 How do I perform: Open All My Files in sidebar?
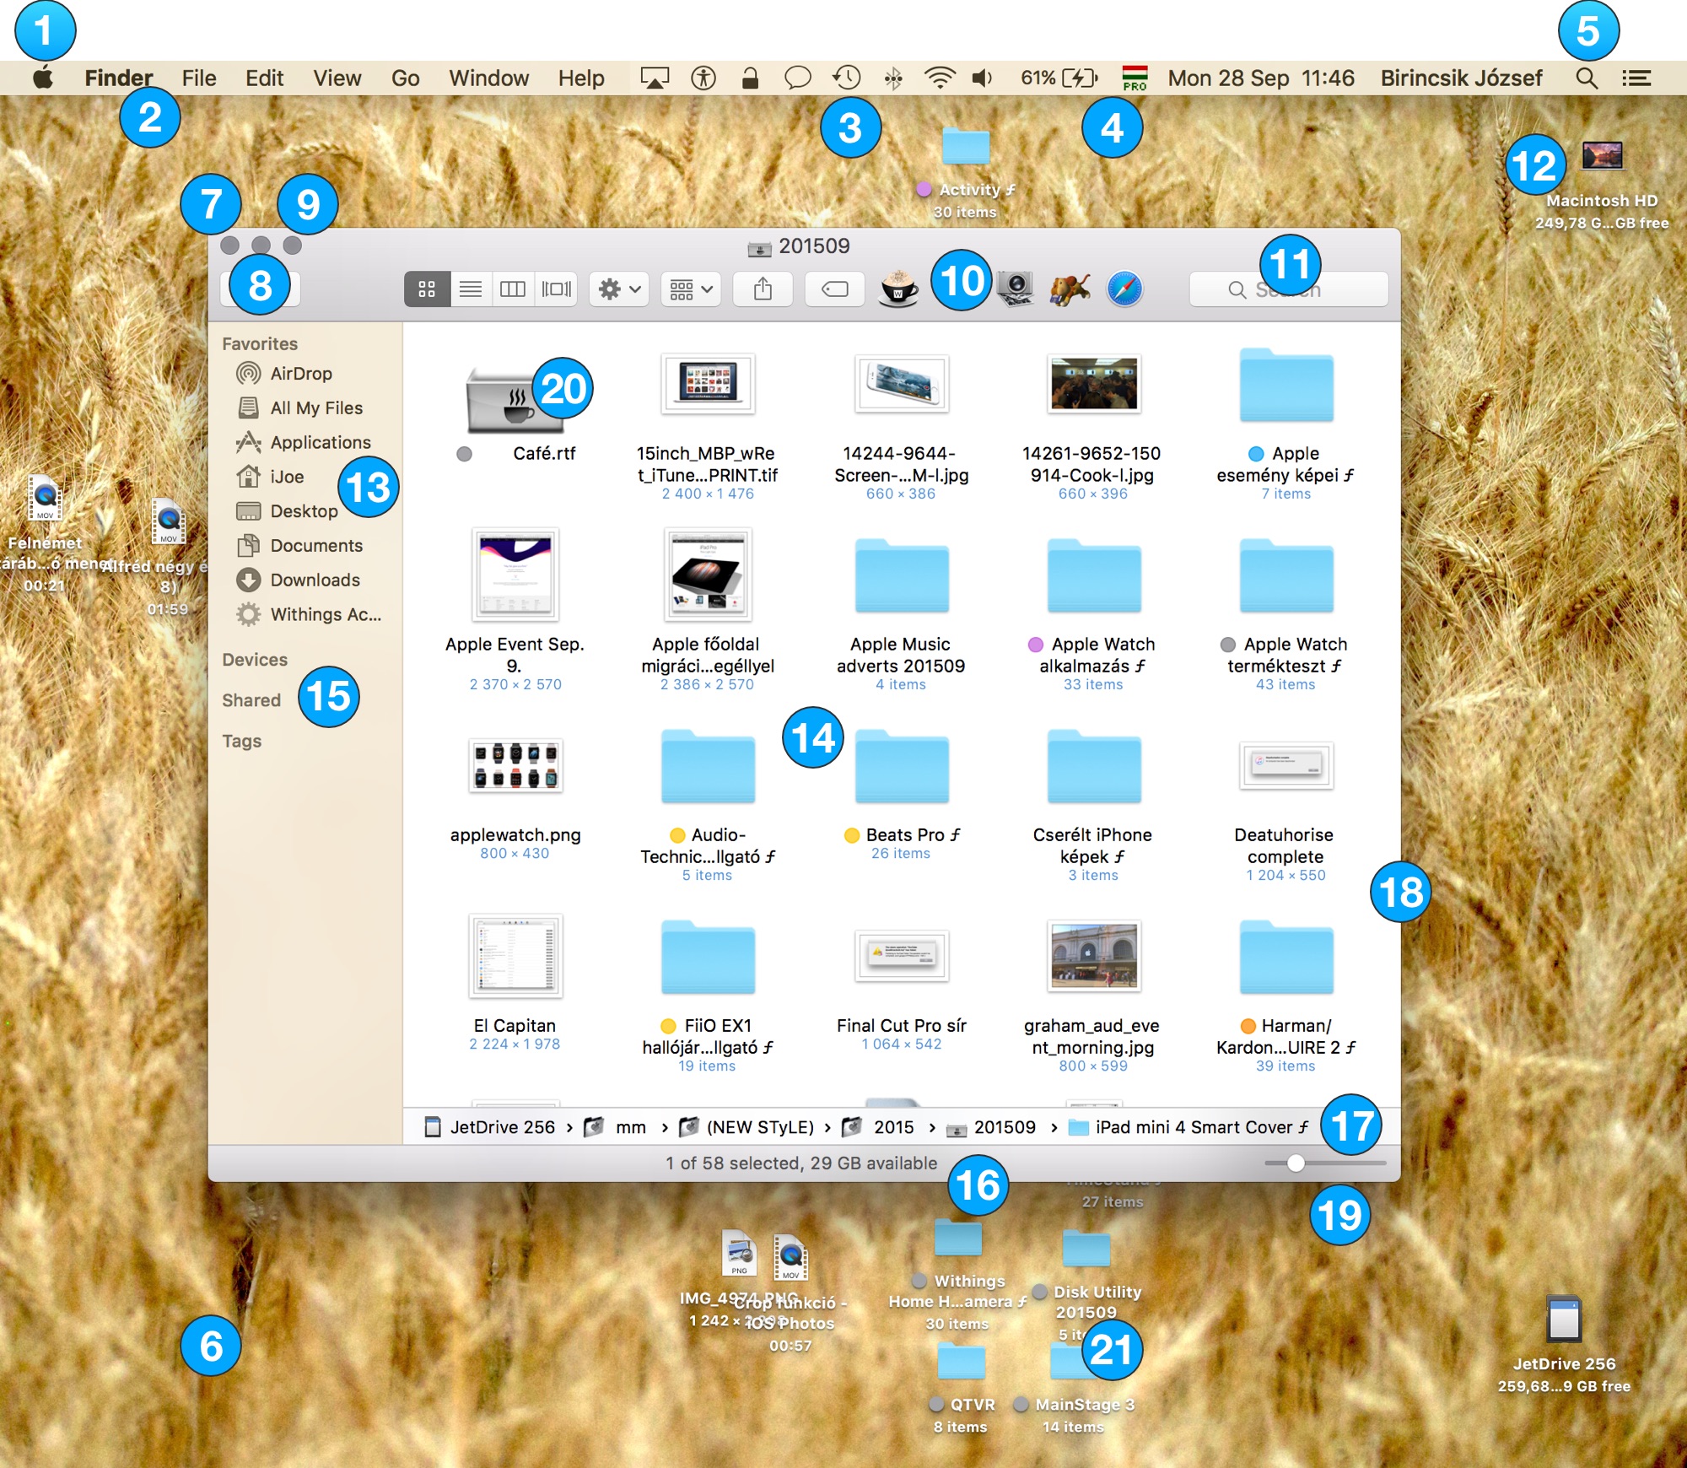299,407
